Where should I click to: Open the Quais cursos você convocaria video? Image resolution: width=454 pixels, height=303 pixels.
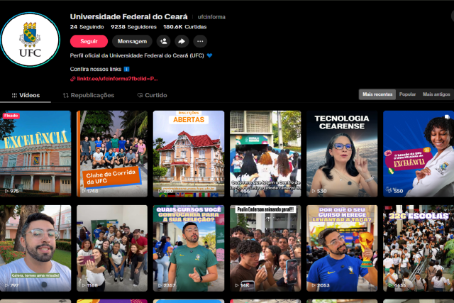[189, 248]
